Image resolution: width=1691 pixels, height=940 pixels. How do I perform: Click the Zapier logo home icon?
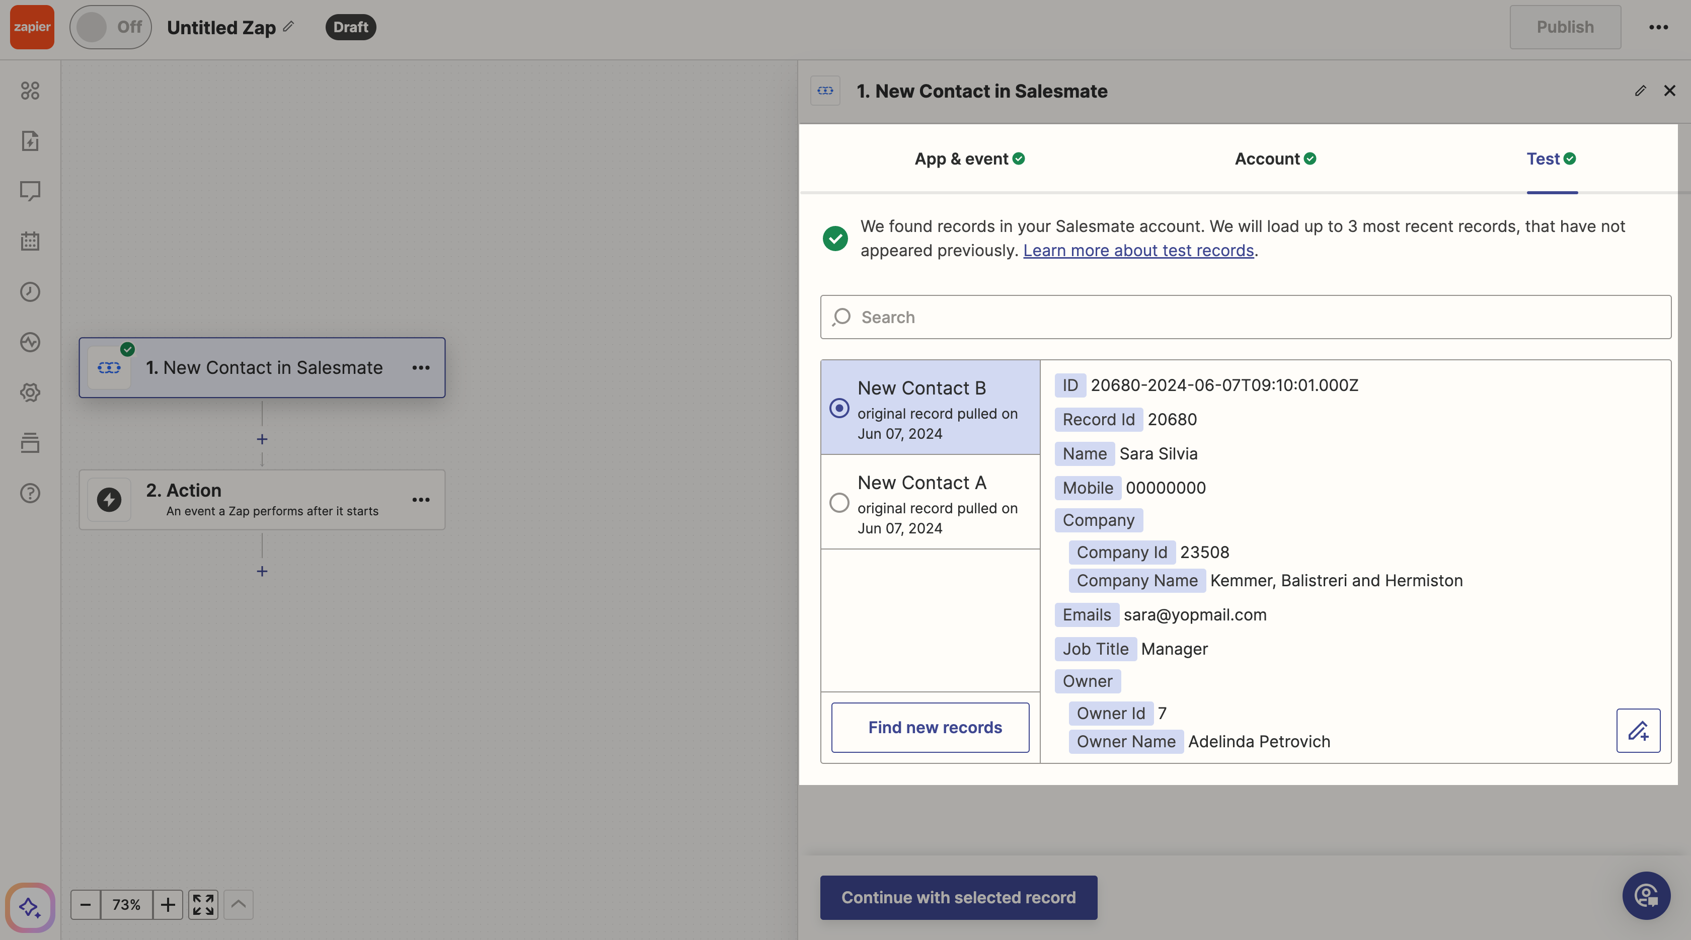pos(32,27)
